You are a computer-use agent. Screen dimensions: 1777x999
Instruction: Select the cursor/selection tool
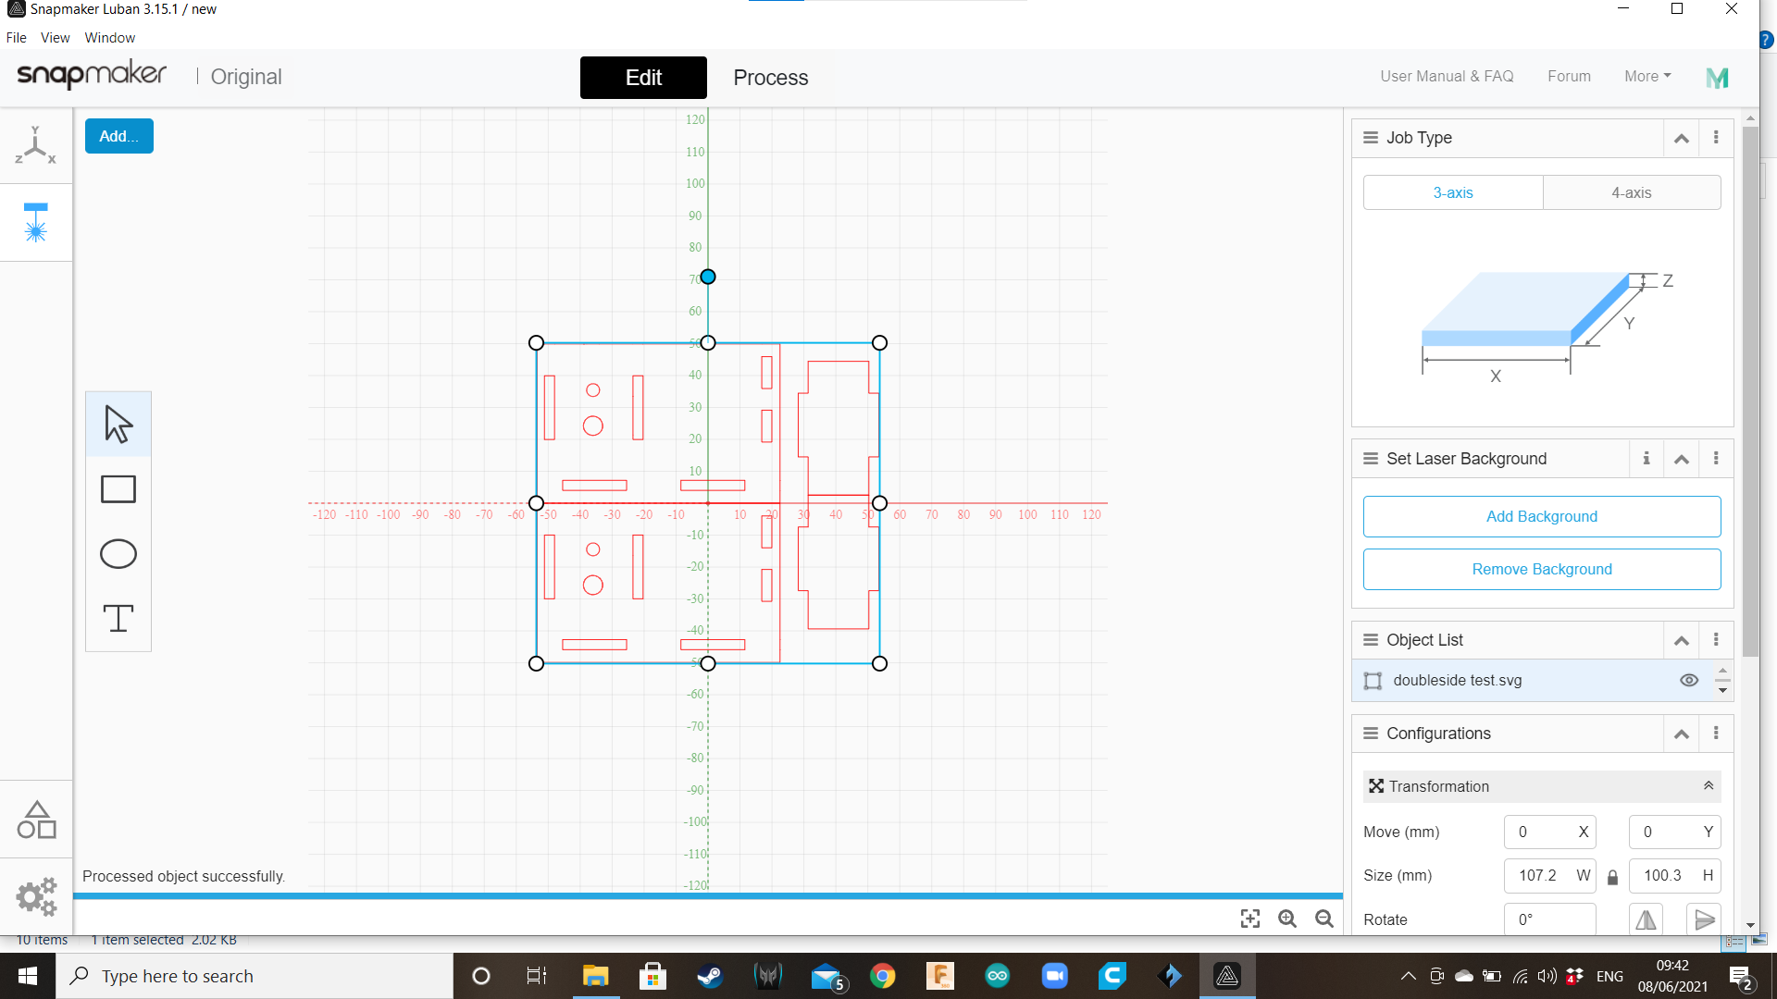tap(118, 425)
